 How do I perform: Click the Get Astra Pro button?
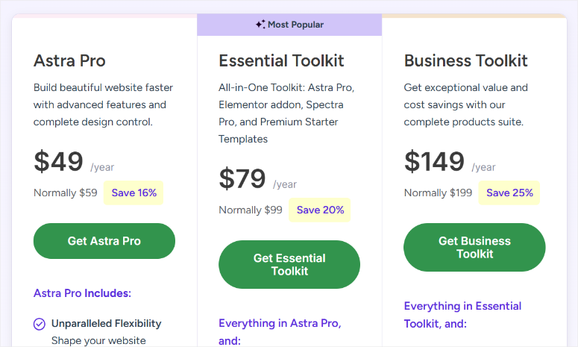[x=104, y=241]
